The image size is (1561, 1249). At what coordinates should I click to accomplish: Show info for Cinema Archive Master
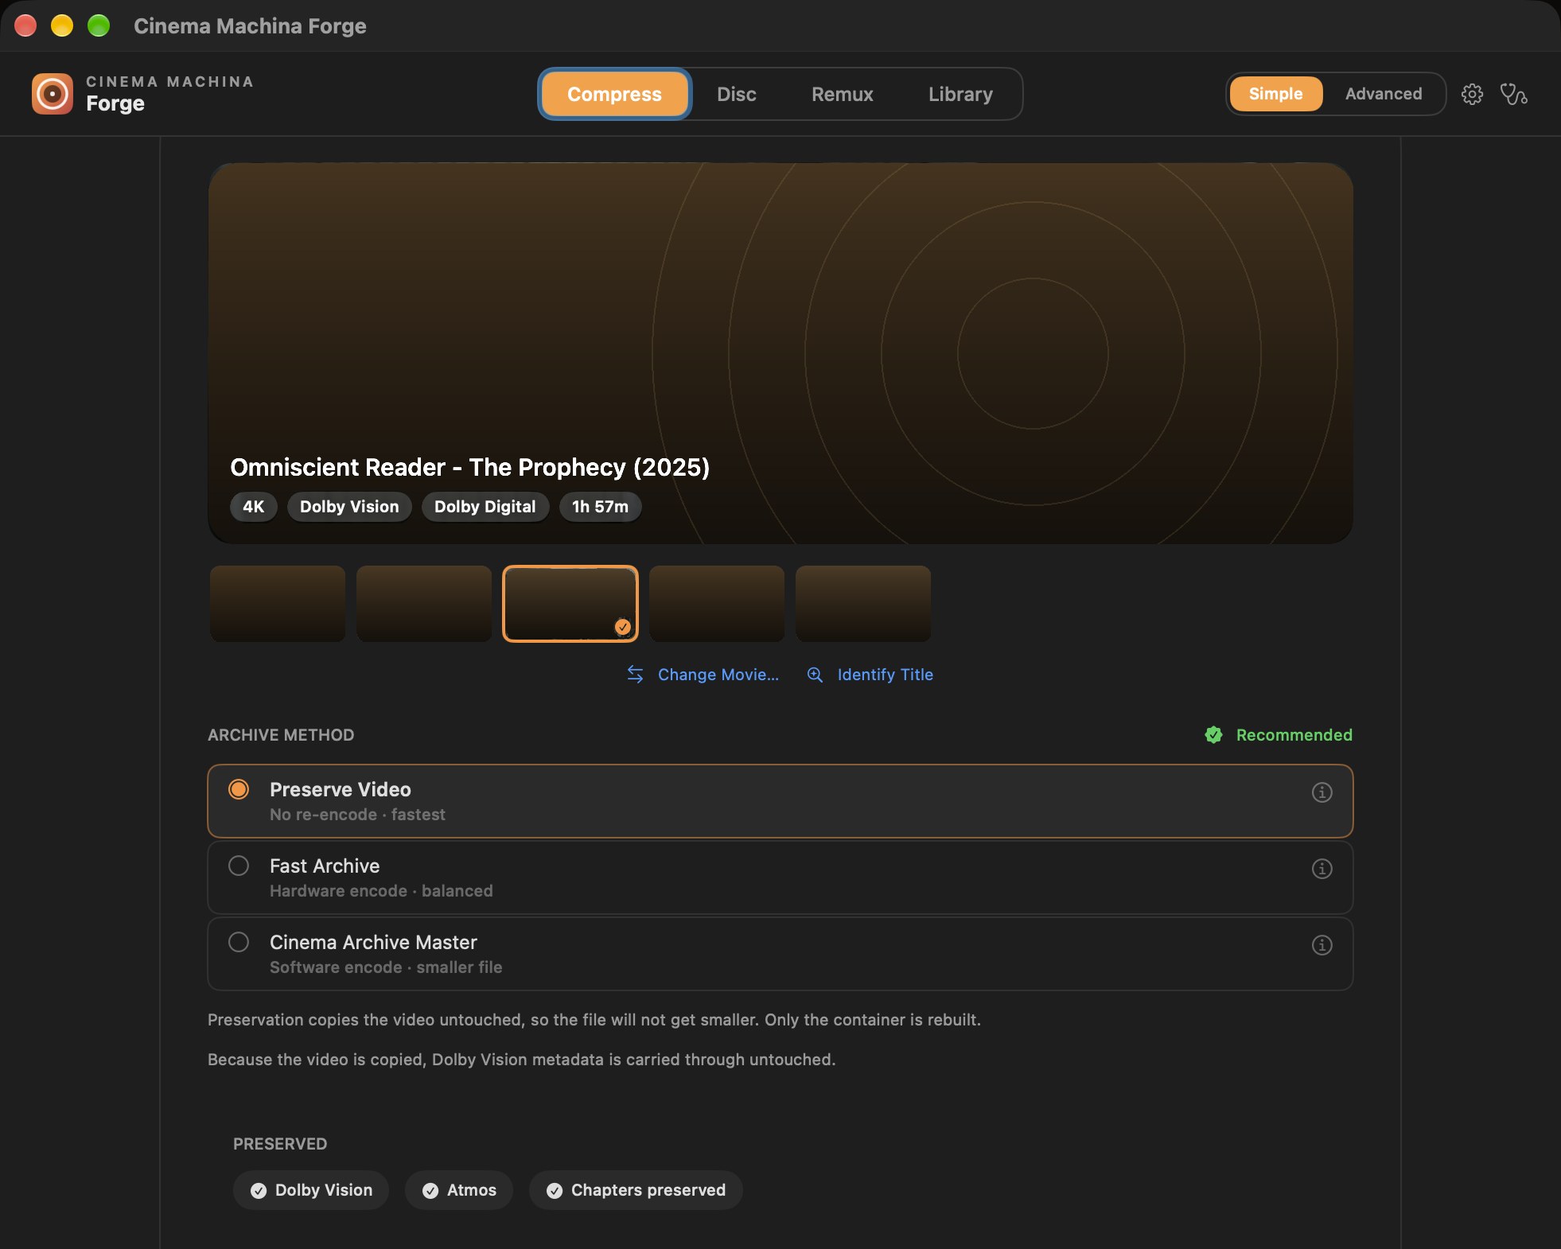coord(1322,945)
